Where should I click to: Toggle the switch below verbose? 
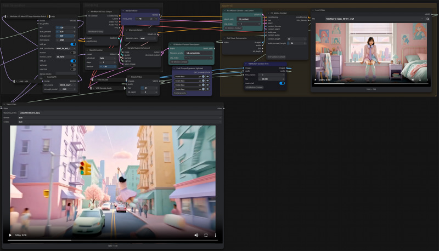(x=73, y=69)
